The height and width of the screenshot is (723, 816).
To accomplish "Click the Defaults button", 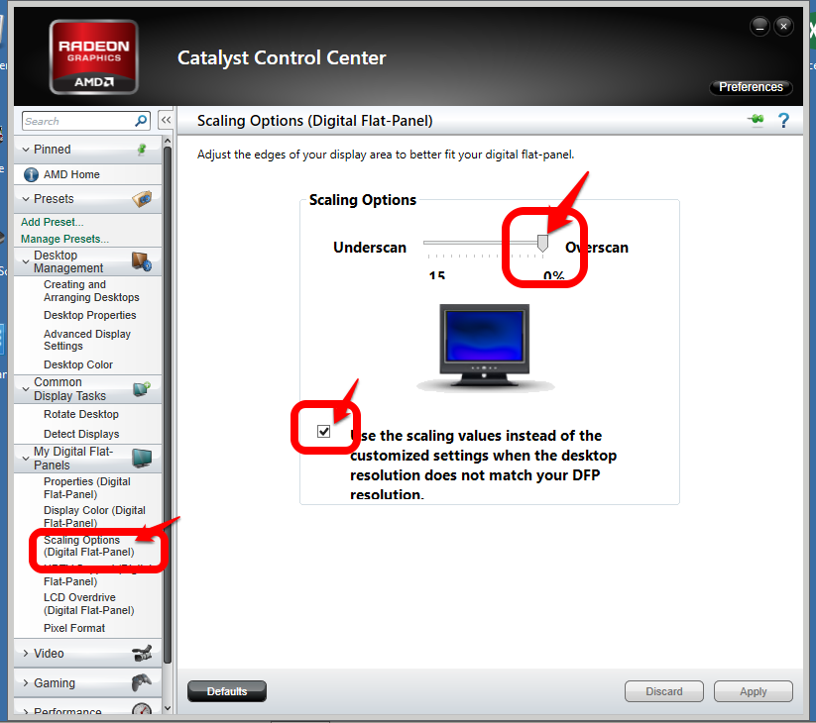I will coord(227,691).
